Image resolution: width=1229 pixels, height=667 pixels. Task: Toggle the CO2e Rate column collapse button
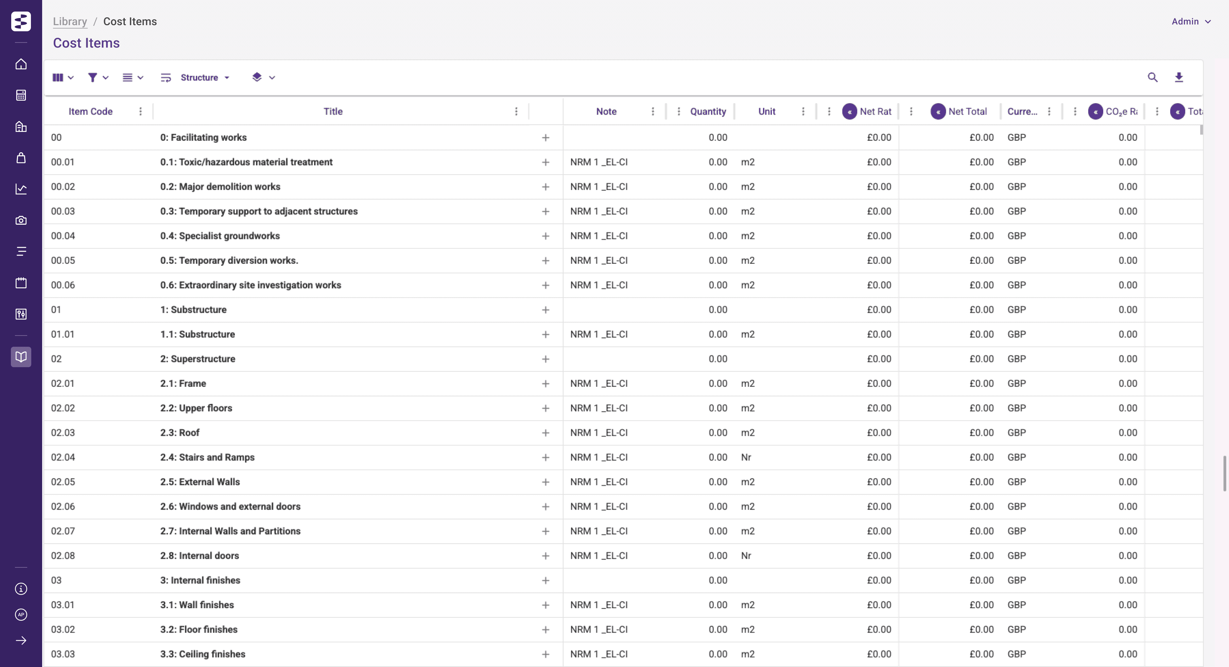click(x=1095, y=112)
